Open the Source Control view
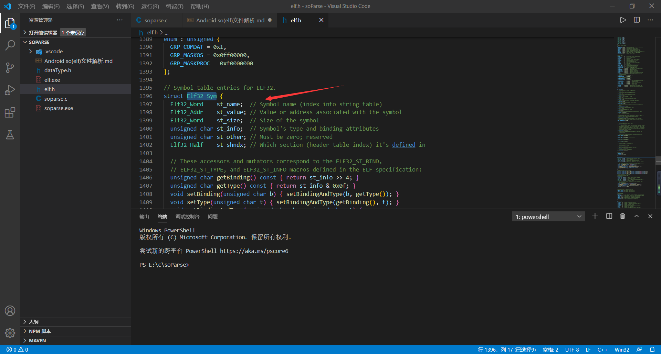 [x=10, y=68]
